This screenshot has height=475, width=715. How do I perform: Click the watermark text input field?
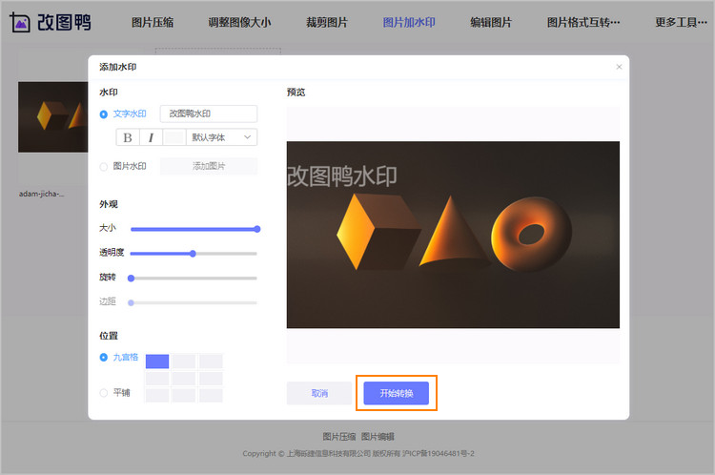point(209,114)
